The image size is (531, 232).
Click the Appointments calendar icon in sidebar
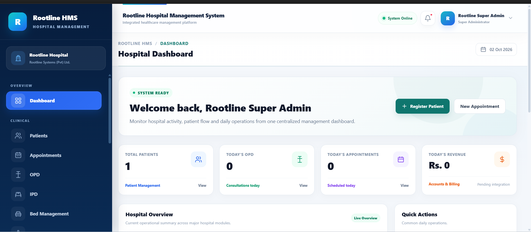point(18,155)
